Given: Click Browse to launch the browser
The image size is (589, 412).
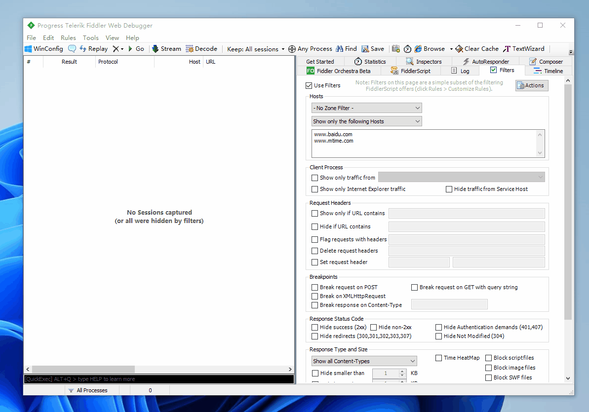Looking at the screenshot, I should coord(430,49).
